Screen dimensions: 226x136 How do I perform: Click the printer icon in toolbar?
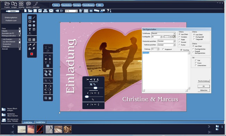[45, 11]
